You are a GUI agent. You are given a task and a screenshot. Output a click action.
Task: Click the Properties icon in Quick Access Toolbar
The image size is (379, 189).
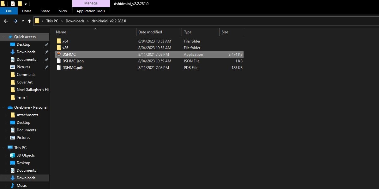point(13,3)
